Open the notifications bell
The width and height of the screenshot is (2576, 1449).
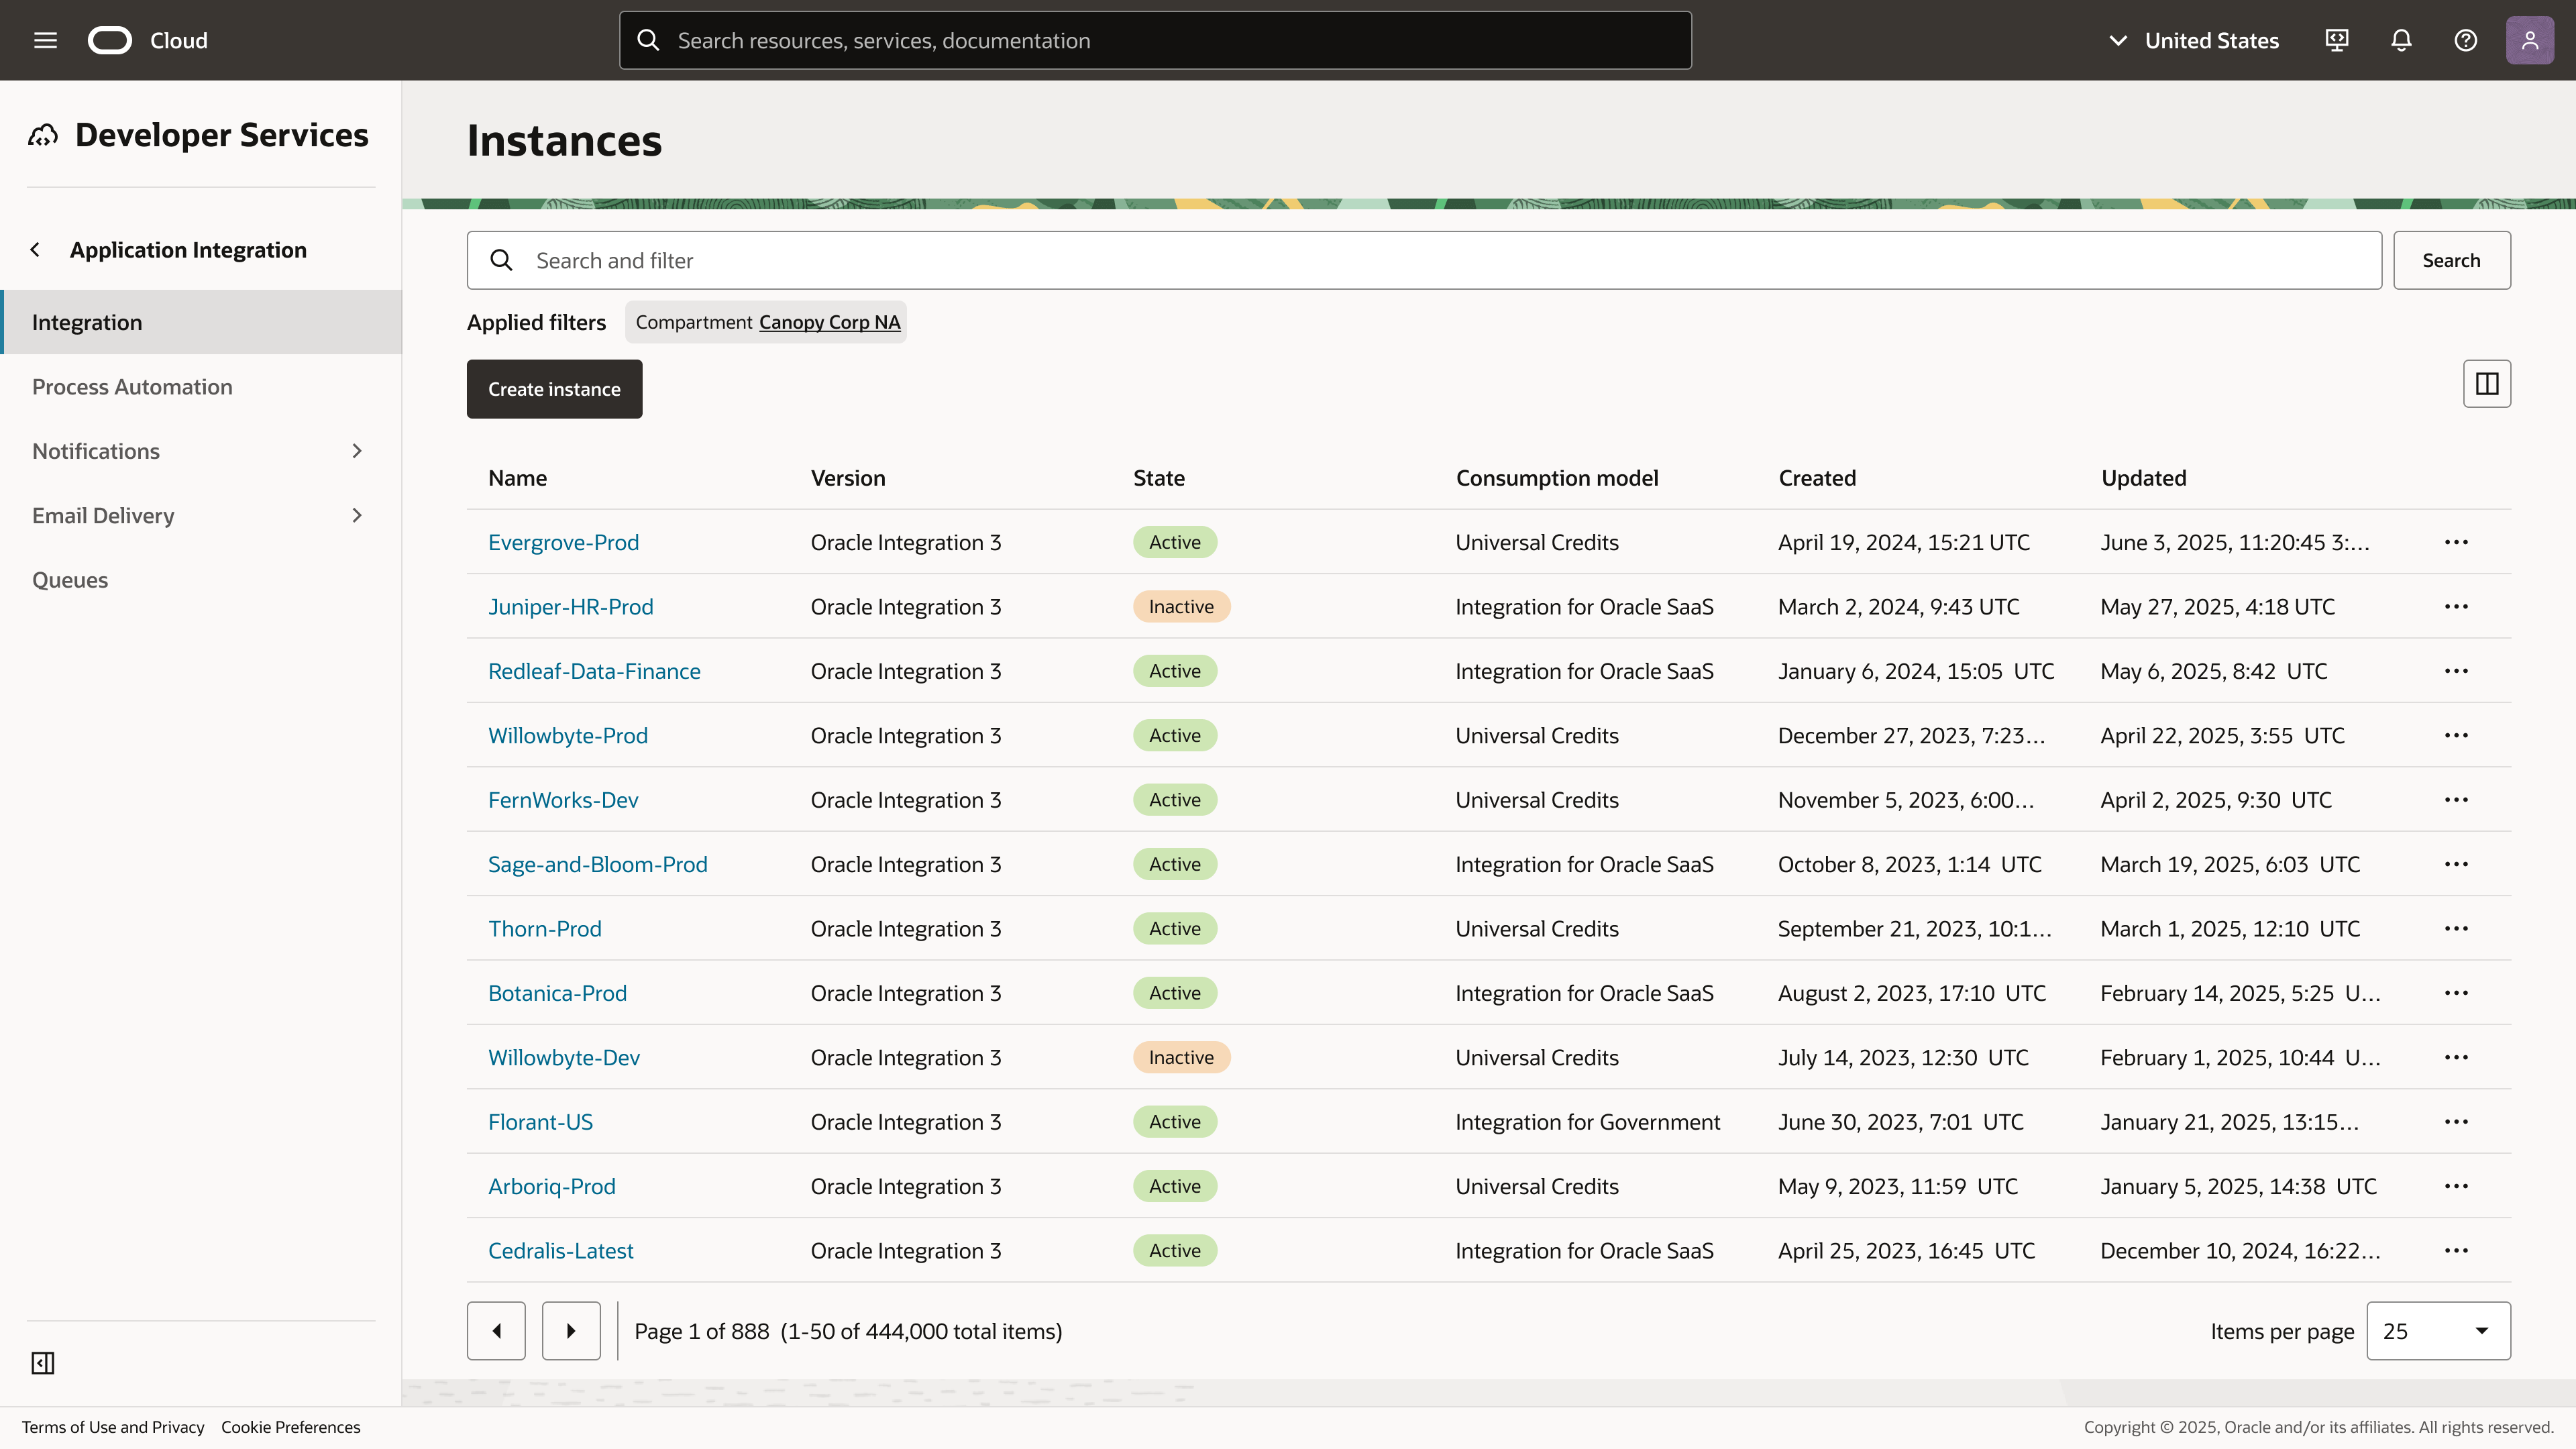tap(2401, 40)
